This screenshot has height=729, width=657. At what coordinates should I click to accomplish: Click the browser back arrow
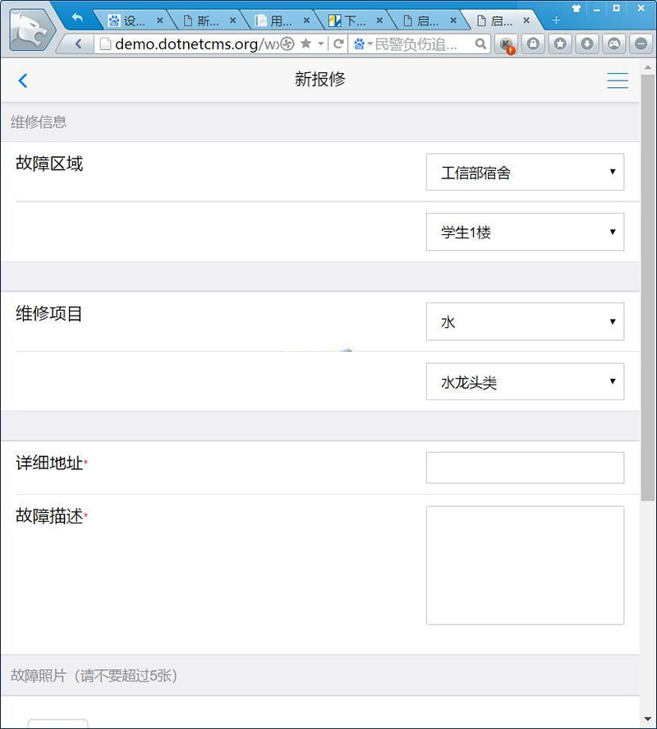click(78, 44)
